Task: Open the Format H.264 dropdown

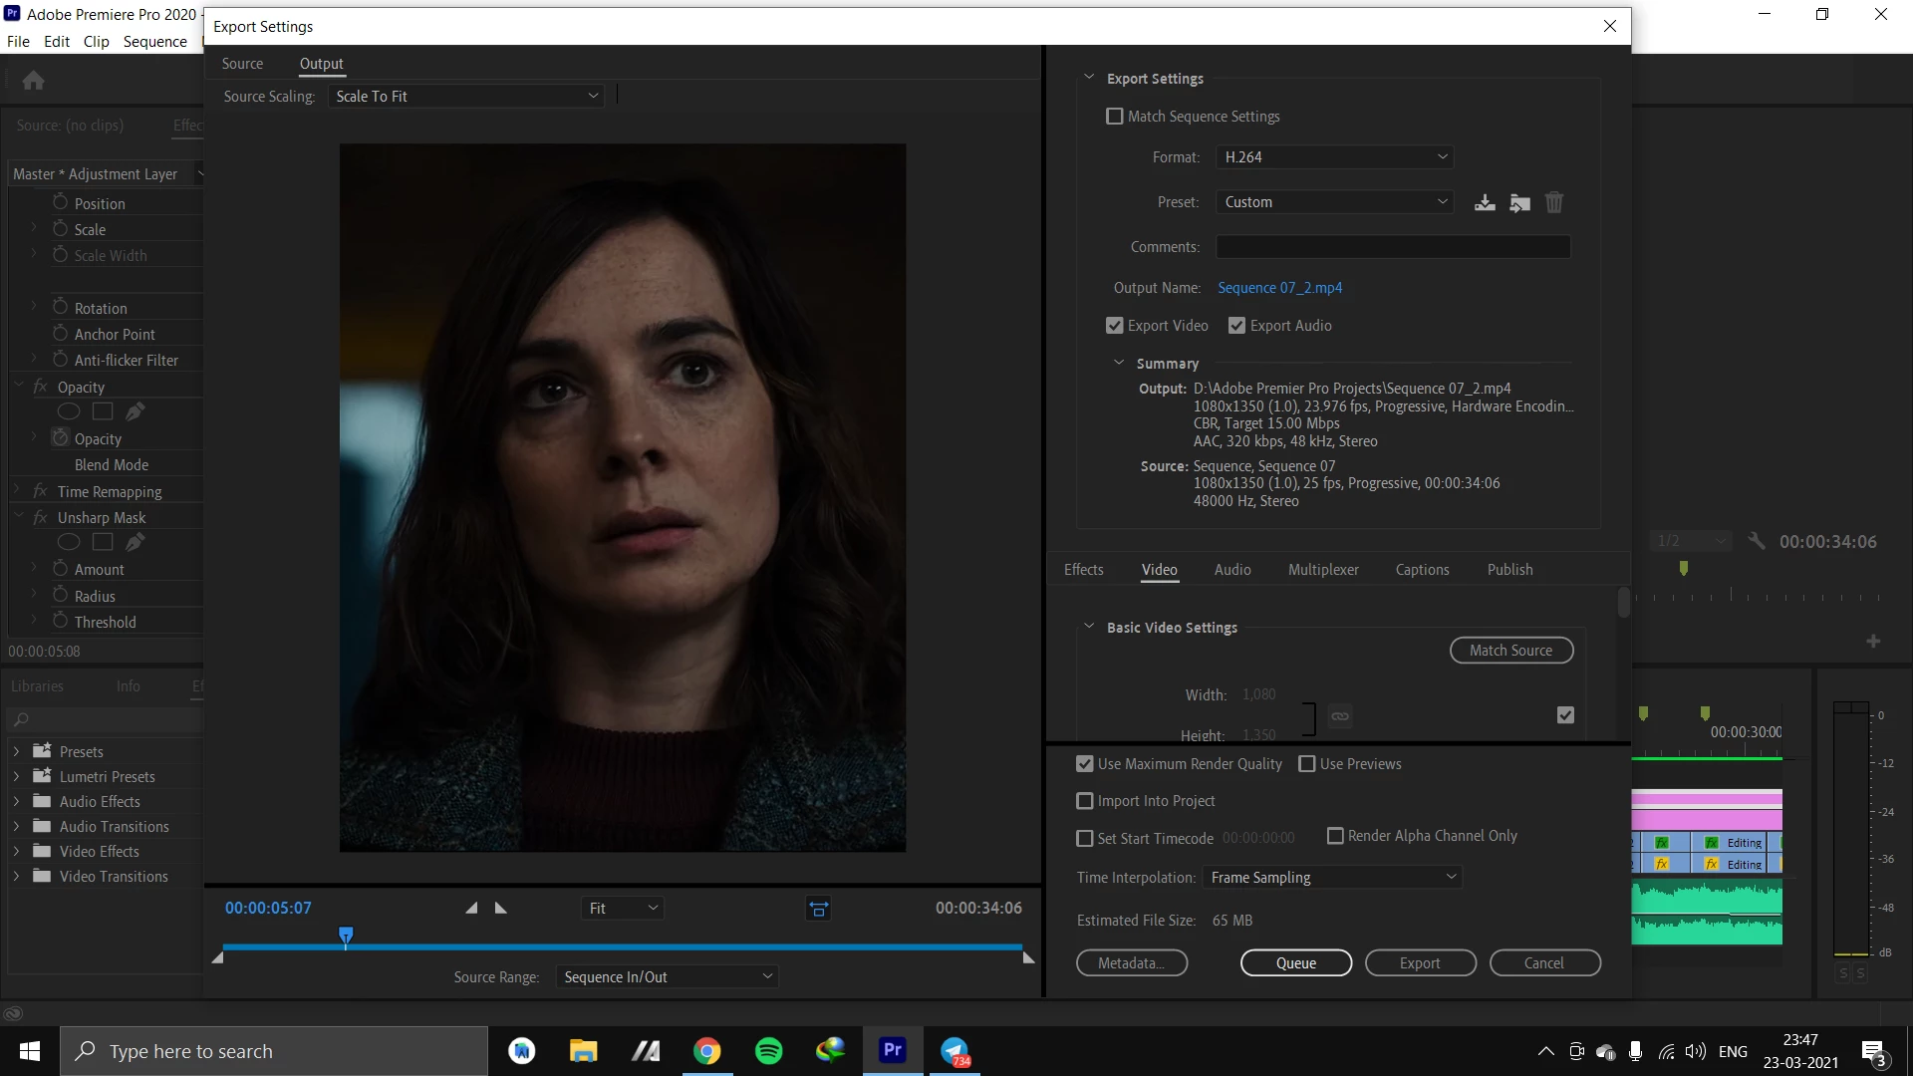Action: point(1334,157)
